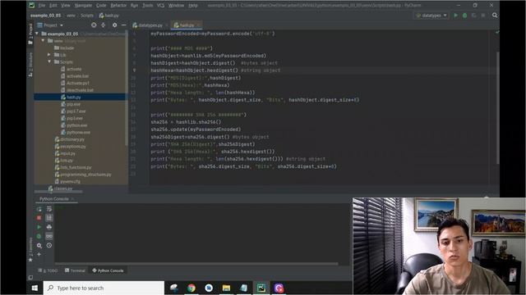Select programming_structures.py in the Project tree
The image size is (526, 295).
tap(85, 175)
